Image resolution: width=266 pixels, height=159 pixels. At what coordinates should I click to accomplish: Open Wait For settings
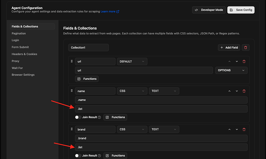tap(17, 68)
